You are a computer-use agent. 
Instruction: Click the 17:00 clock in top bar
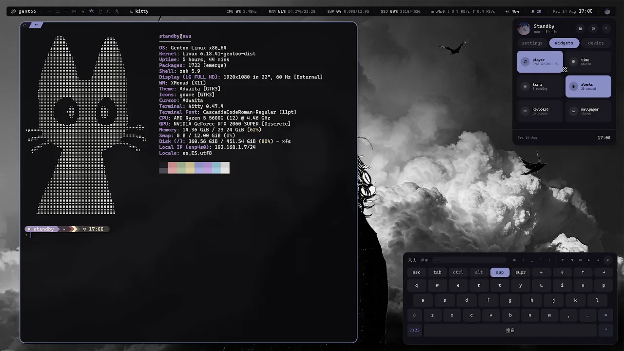point(585,11)
